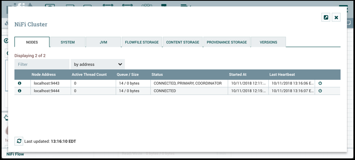Close the NiFi Cluster dialog
This screenshot has width=355, height=160.
coord(336,18)
